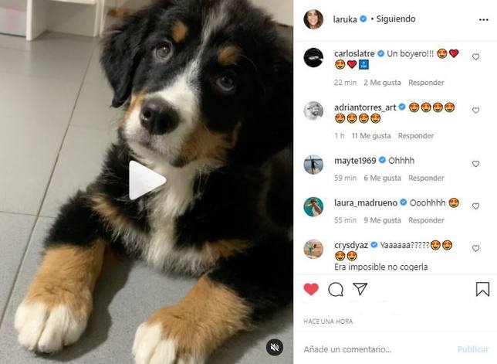
Task: Like crysdyaz's comment heart
Action: point(475,248)
